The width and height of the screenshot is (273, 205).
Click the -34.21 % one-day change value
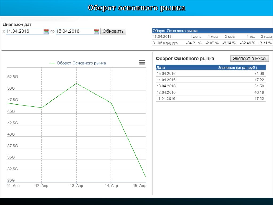click(194, 43)
